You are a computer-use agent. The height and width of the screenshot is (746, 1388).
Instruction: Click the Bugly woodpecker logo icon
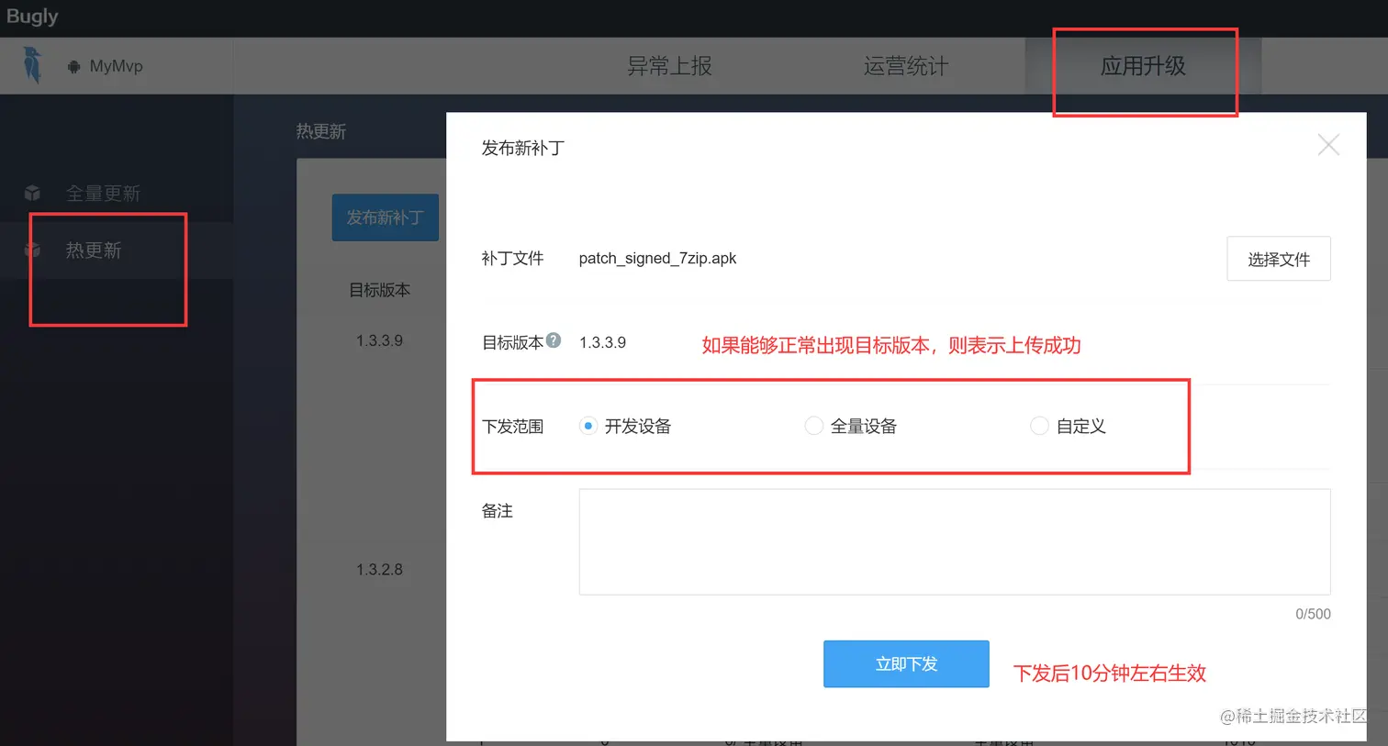(x=33, y=66)
